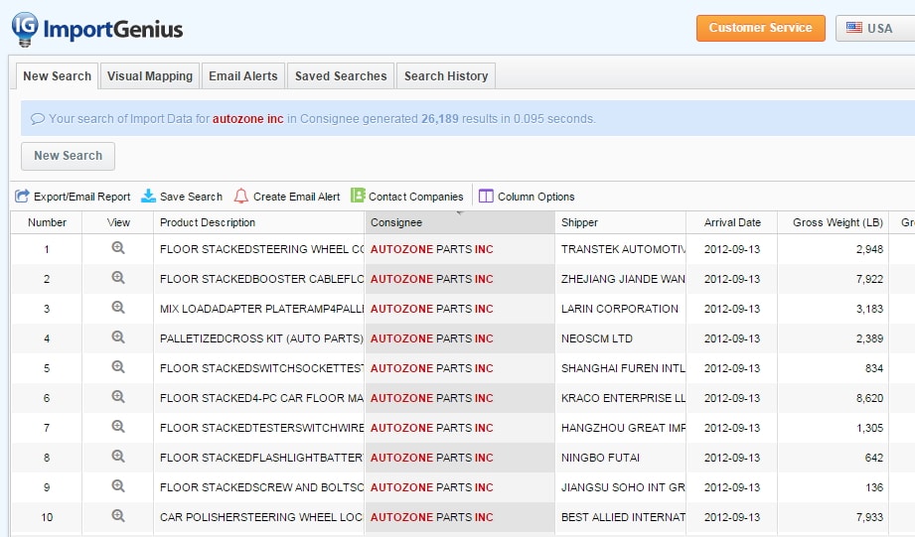
Task: Click the New Search button below results message
Action: click(x=68, y=156)
